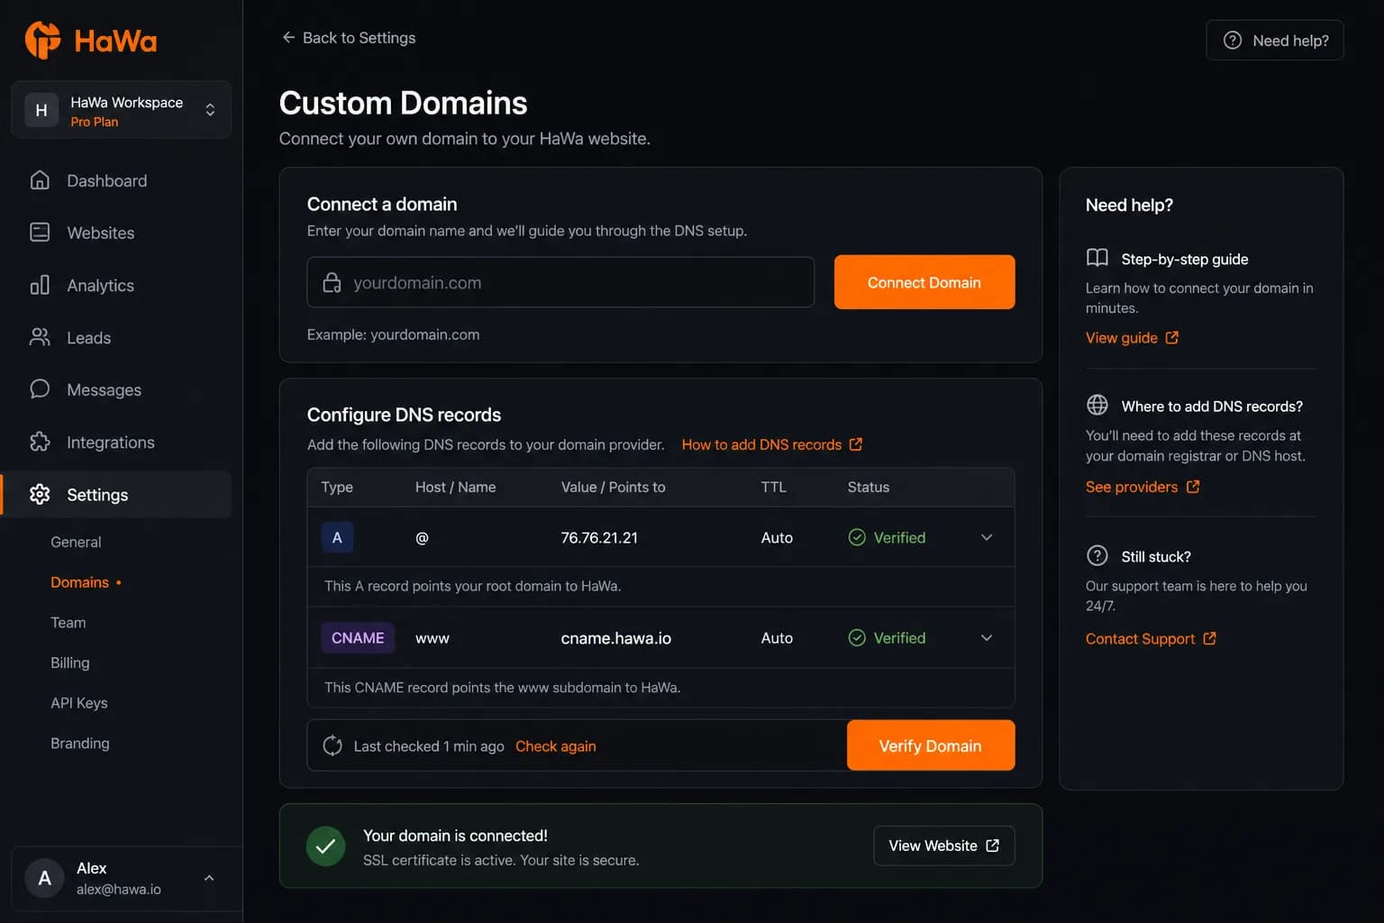Select Domains settings sub-item
The height and width of the screenshot is (923, 1384).
point(79,582)
